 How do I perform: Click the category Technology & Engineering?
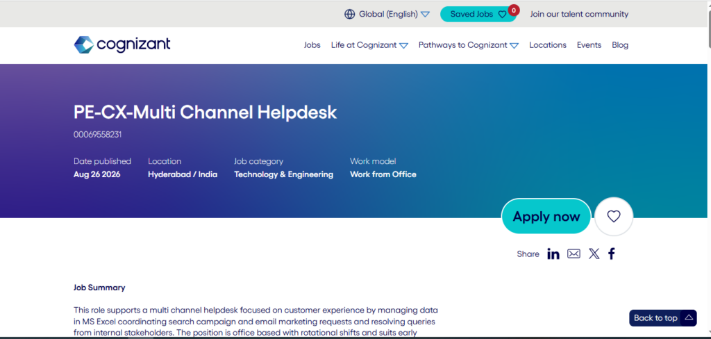coord(283,174)
